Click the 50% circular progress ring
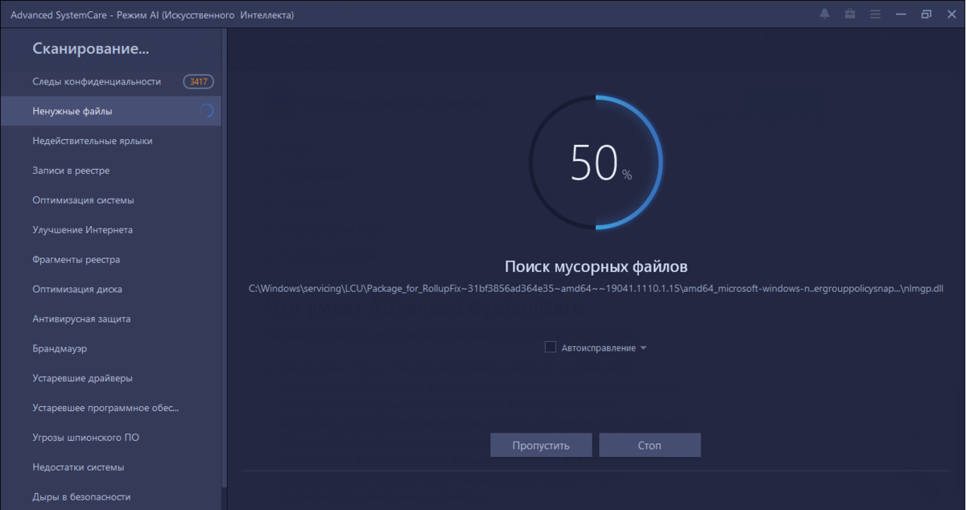966x510 pixels. click(x=596, y=162)
